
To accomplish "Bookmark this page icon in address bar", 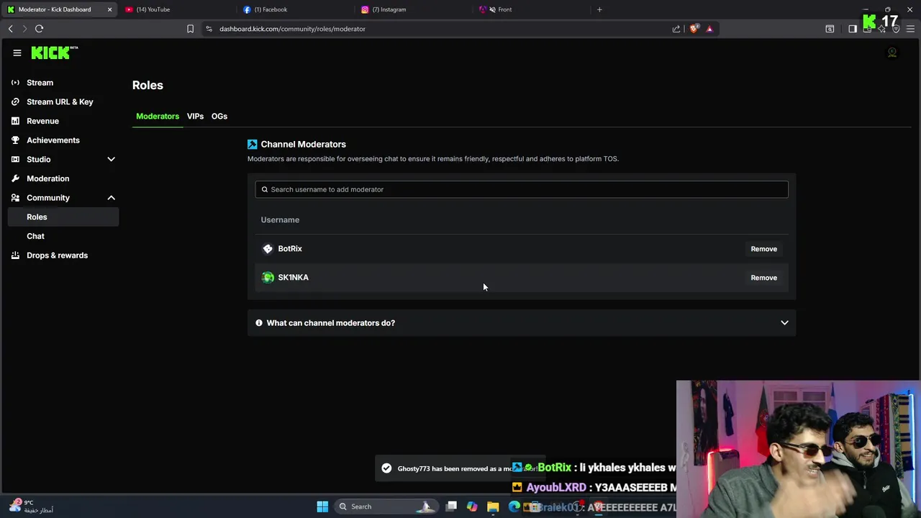I will (x=190, y=29).
